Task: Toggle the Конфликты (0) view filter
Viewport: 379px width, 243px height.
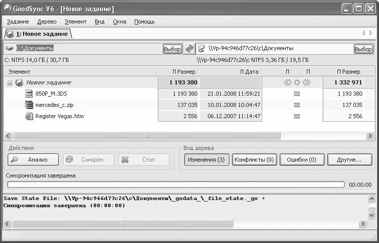Action: [x=254, y=160]
